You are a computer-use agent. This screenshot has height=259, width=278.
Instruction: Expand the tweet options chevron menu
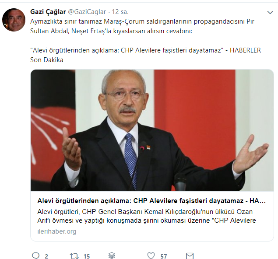[270, 12]
